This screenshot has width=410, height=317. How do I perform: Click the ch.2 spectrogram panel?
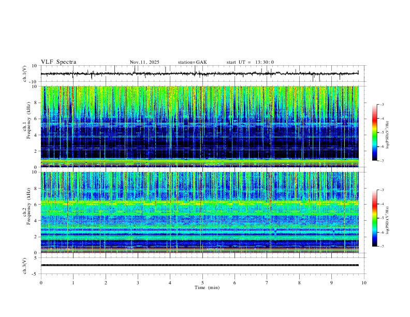coord(200,212)
